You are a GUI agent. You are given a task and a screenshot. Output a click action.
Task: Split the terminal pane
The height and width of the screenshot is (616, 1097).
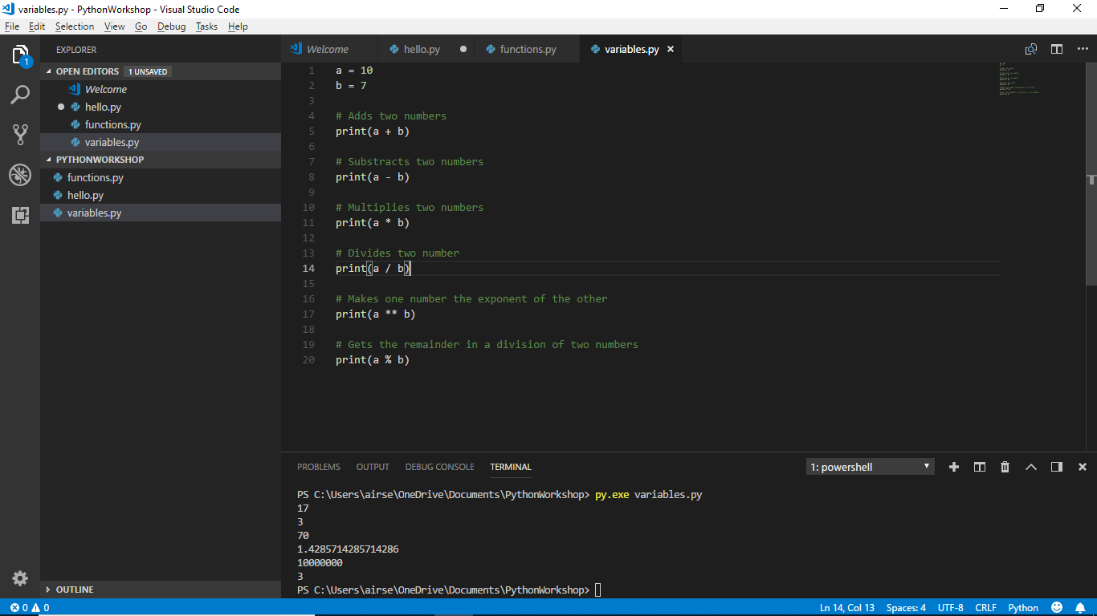[980, 467]
